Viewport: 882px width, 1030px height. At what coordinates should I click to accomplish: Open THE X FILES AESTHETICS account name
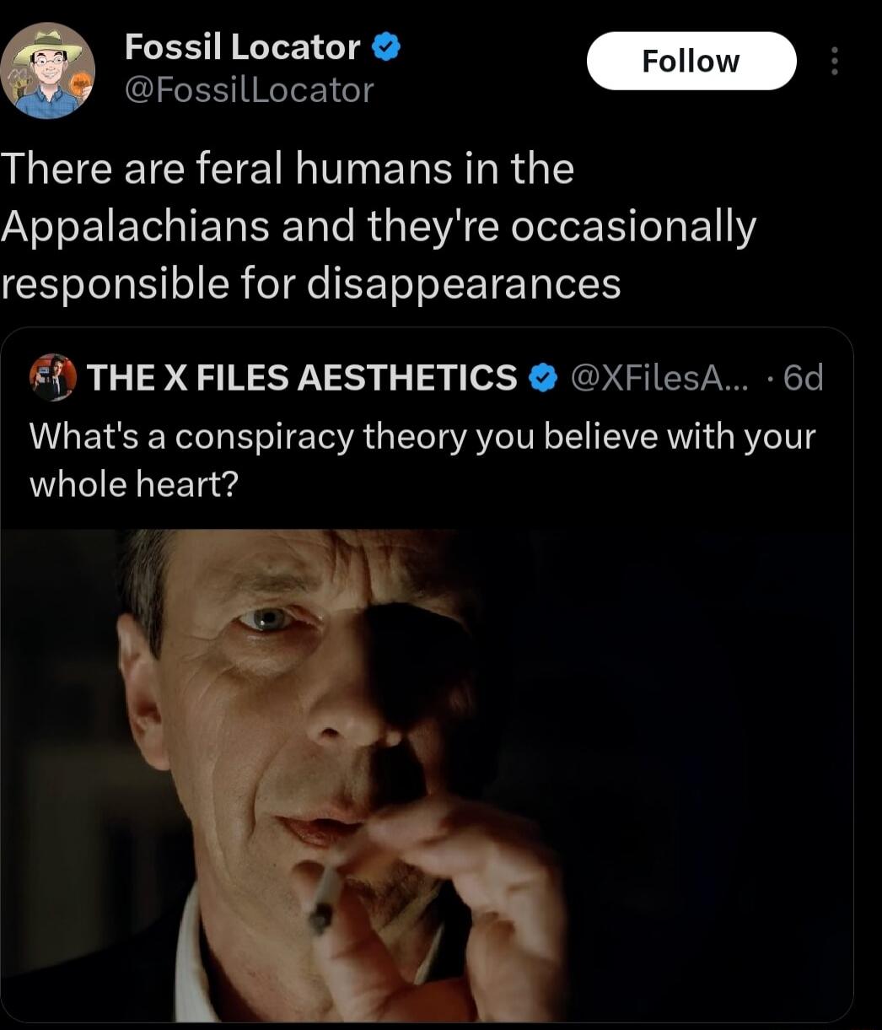tap(302, 378)
